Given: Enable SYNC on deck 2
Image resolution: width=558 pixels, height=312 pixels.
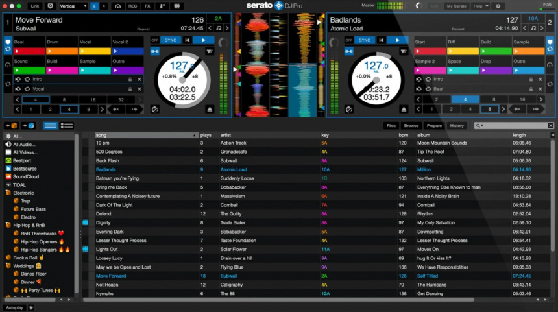Looking at the screenshot, I should (x=365, y=40).
